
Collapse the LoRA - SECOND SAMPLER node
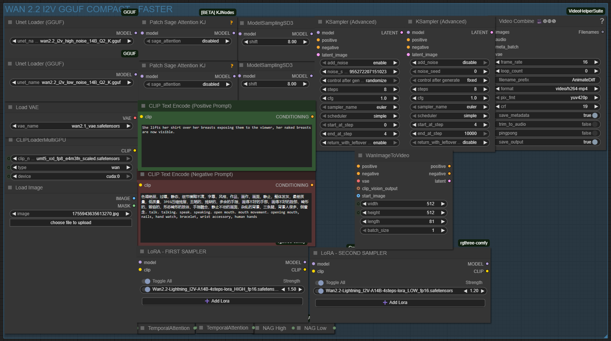click(315, 253)
